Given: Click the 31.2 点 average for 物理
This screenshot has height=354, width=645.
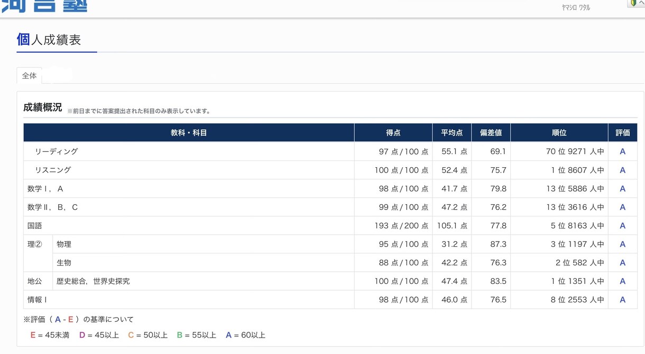Looking at the screenshot, I should click(x=455, y=244).
